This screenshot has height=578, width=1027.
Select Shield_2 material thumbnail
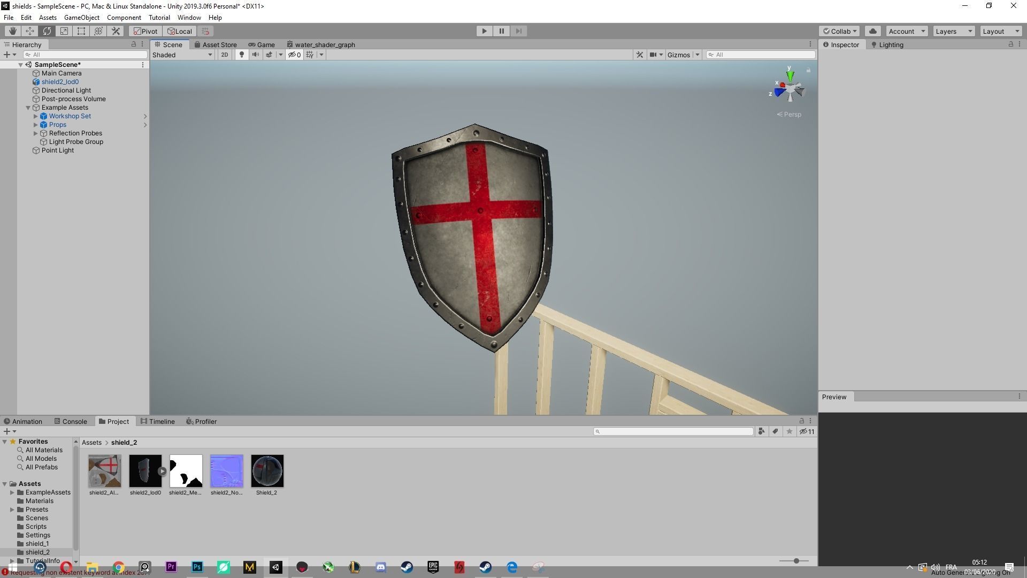pyautogui.click(x=267, y=471)
